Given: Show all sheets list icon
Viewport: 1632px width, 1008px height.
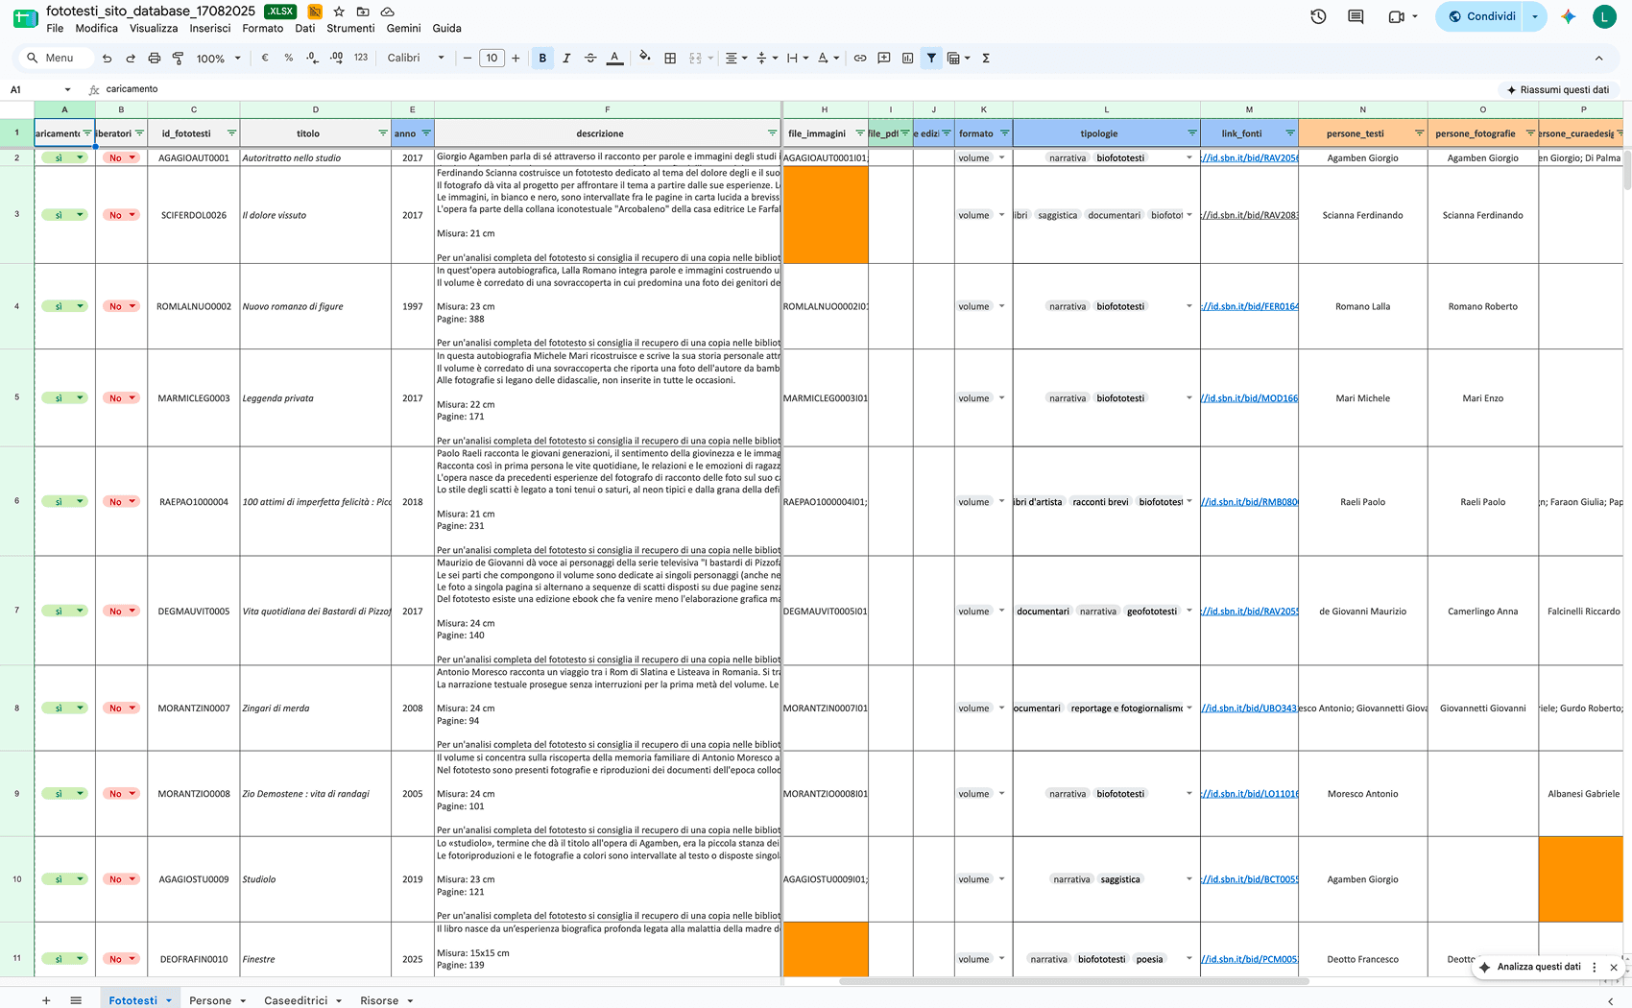Looking at the screenshot, I should pos(76,1000).
